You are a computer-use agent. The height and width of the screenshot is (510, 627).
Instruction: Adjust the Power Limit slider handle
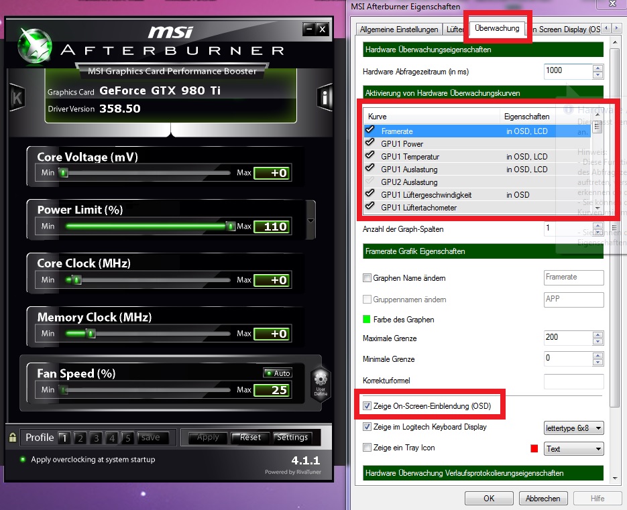(230, 227)
